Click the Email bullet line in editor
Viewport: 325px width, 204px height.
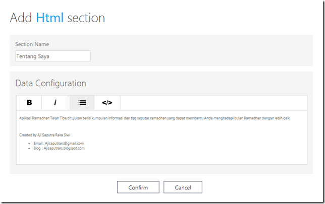[x=59, y=143]
